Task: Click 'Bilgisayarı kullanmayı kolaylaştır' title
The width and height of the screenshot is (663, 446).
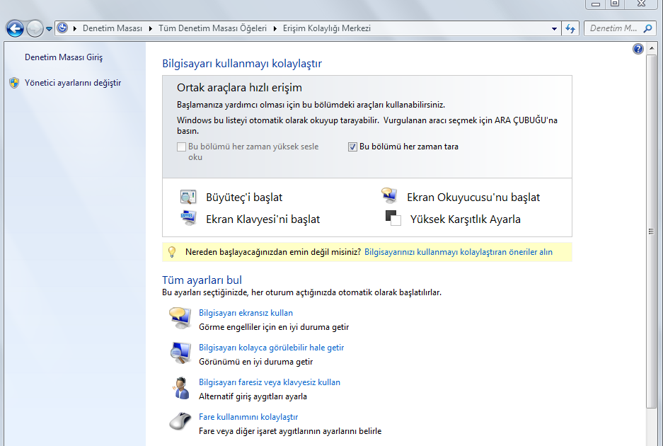Action: (242, 64)
